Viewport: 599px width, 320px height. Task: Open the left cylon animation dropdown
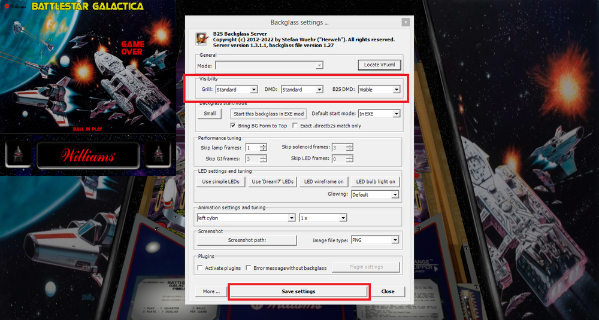[246, 218]
